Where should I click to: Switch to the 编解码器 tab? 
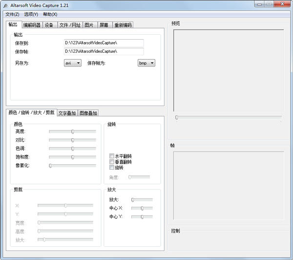click(x=31, y=25)
